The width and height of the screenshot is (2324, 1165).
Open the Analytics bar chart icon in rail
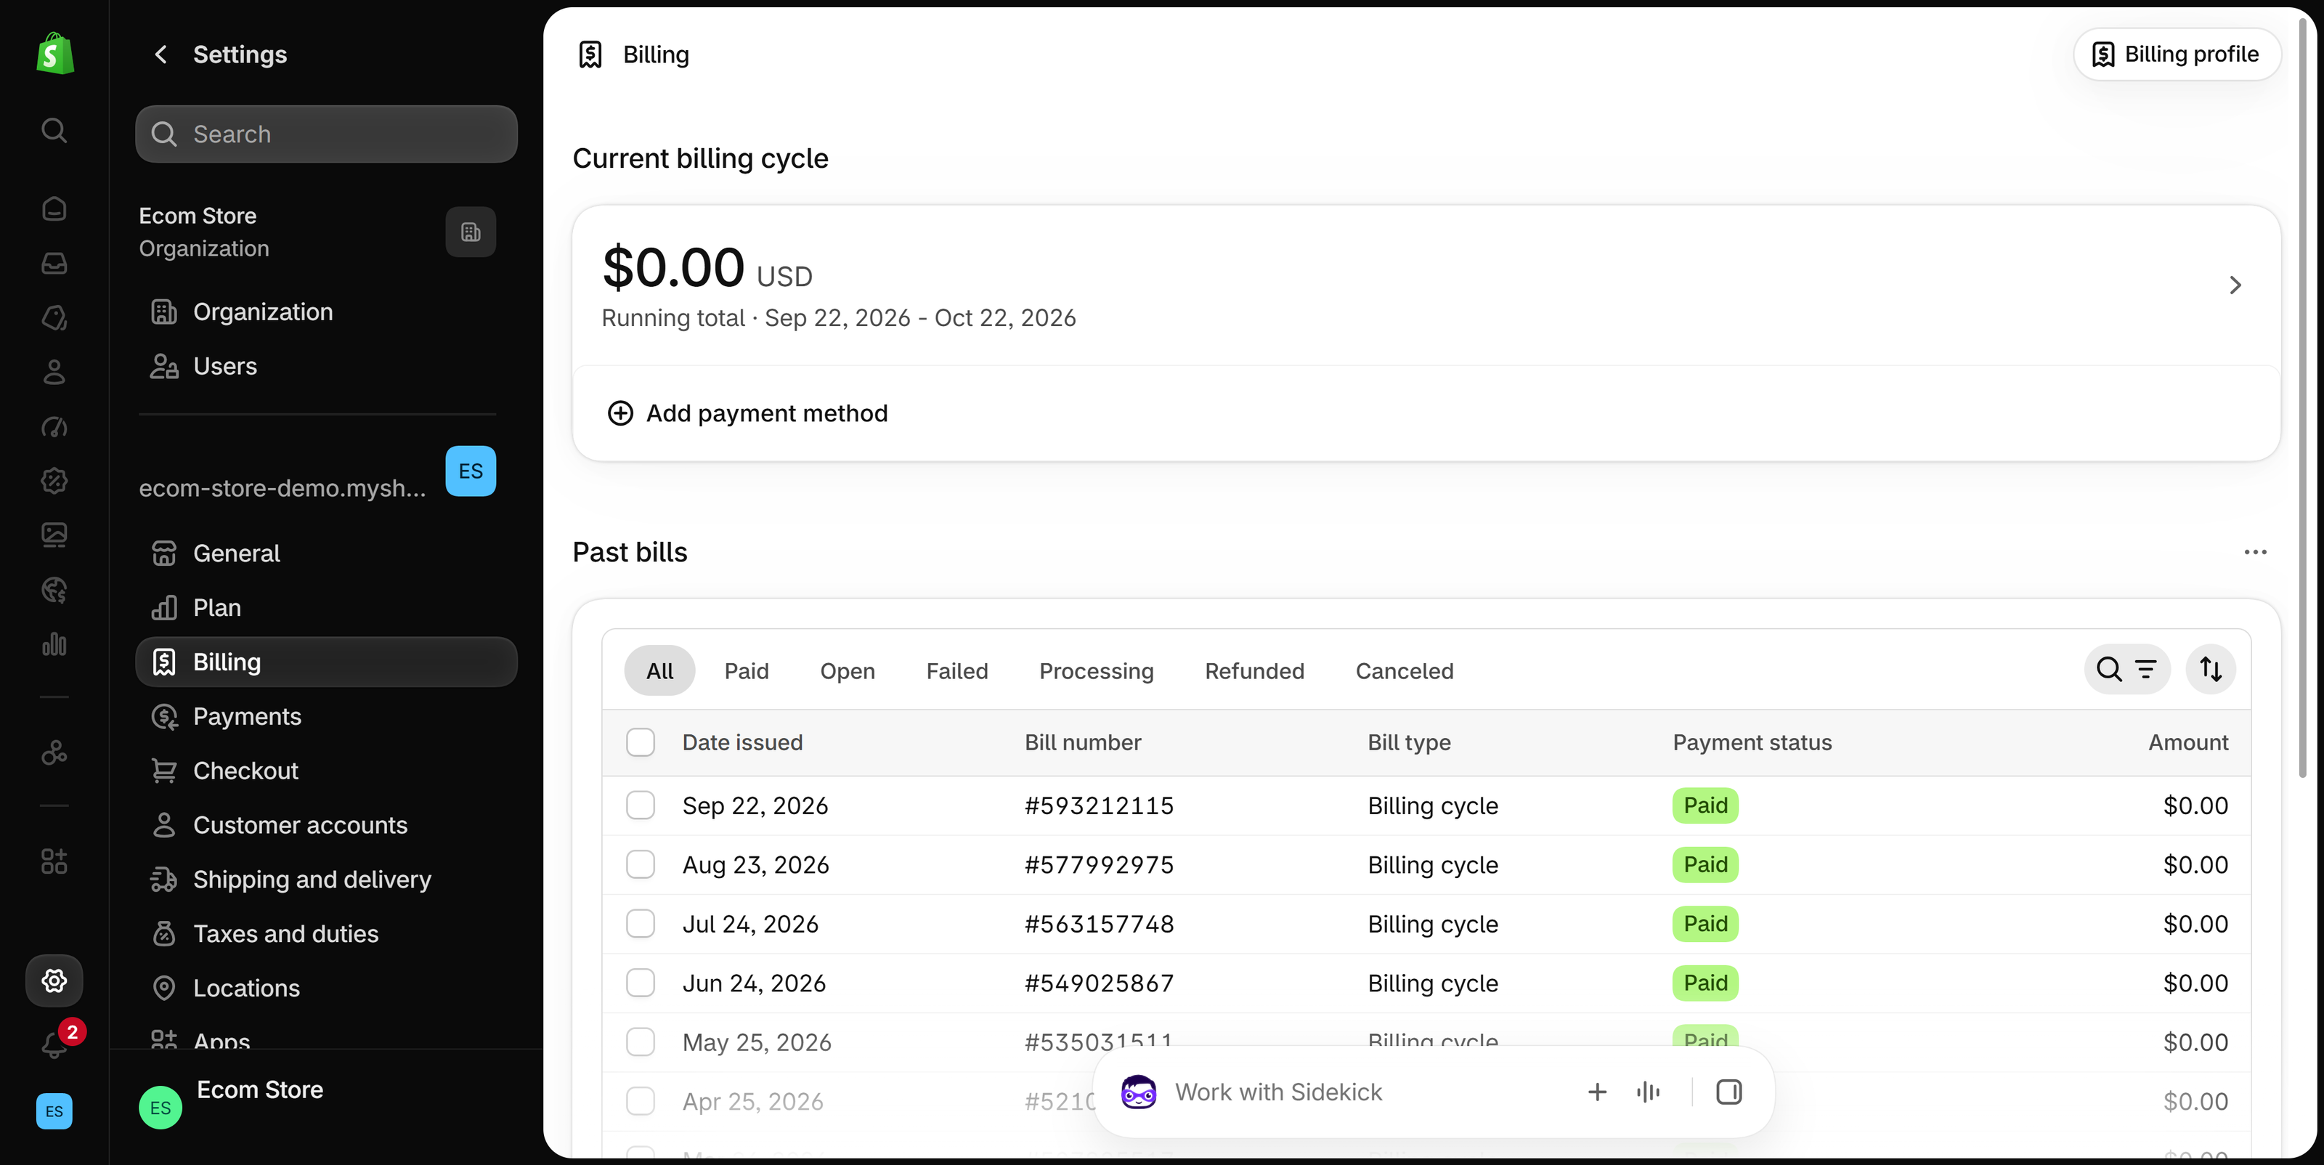54,644
